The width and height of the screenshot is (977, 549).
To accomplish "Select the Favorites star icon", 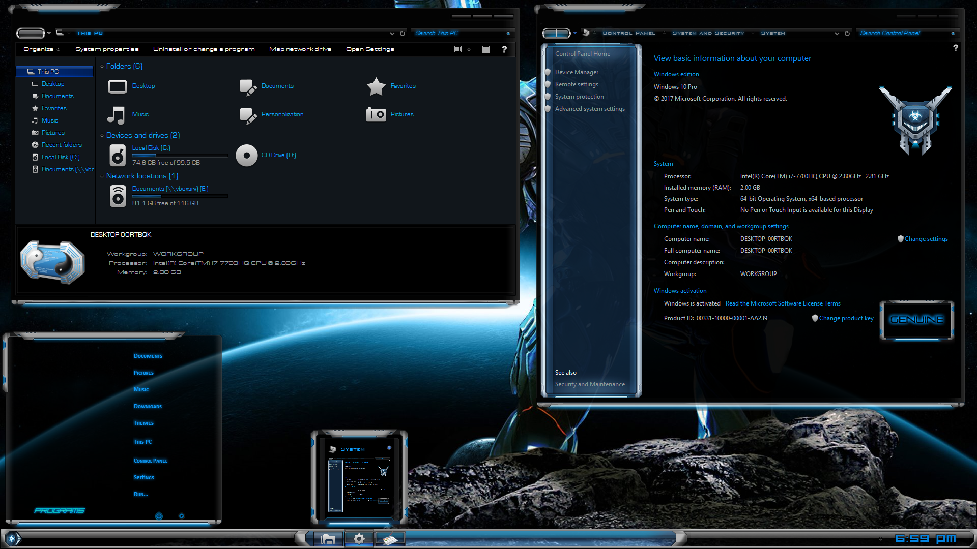I will pyautogui.click(x=376, y=85).
